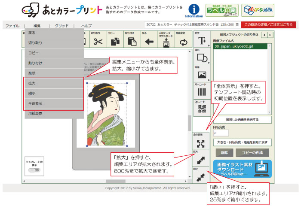
Task: Click the ukiyo-e woman image on canvas
Action: [107, 115]
